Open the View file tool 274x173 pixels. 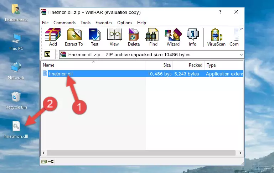(x=114, y=37)
